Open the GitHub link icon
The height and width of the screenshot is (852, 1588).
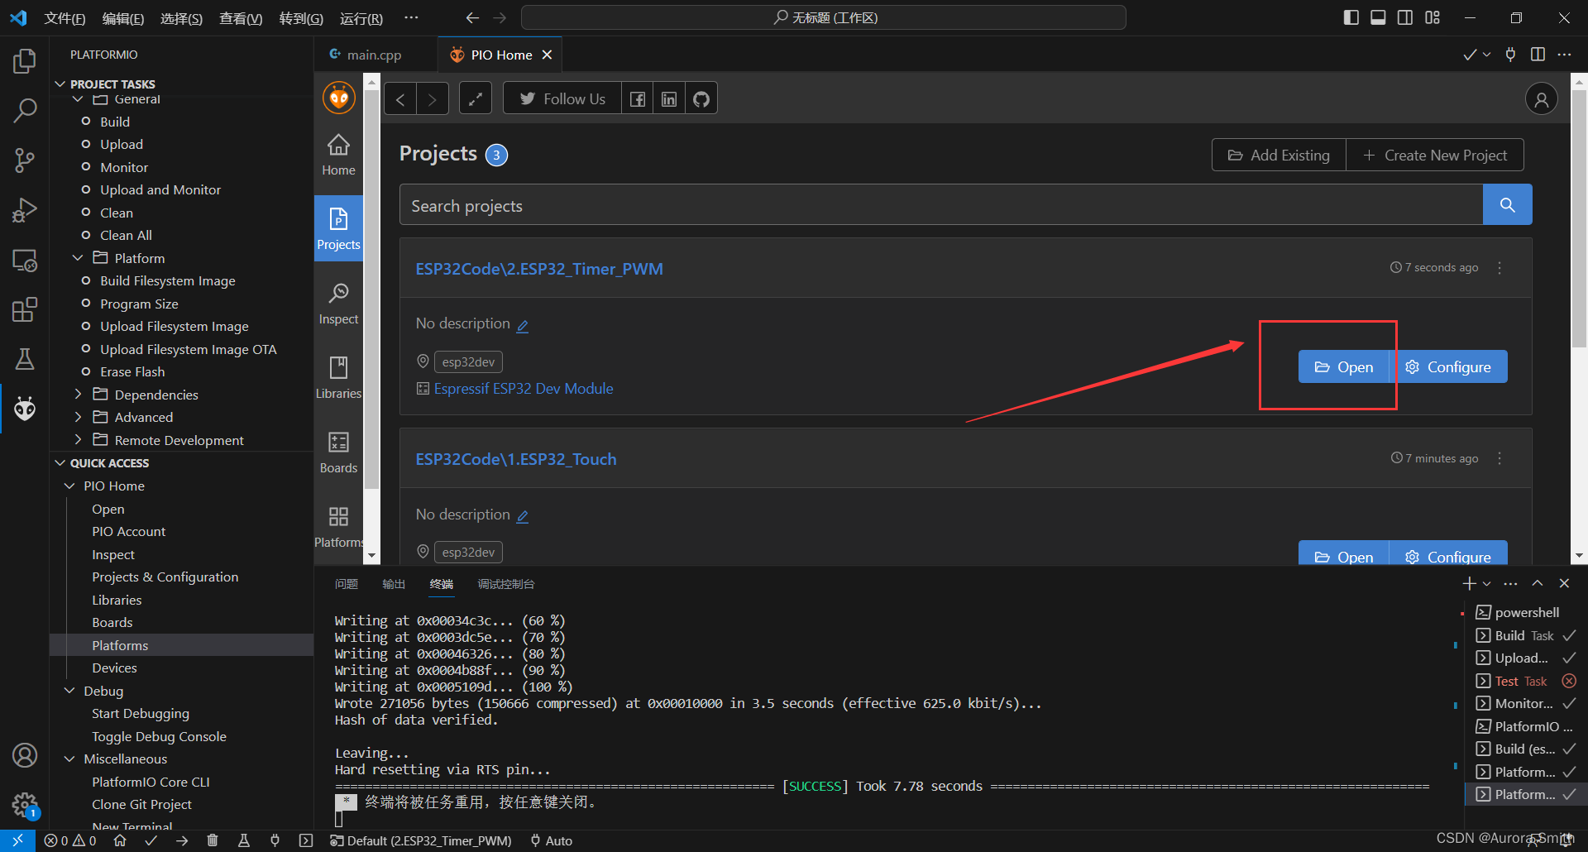[701, 99]
